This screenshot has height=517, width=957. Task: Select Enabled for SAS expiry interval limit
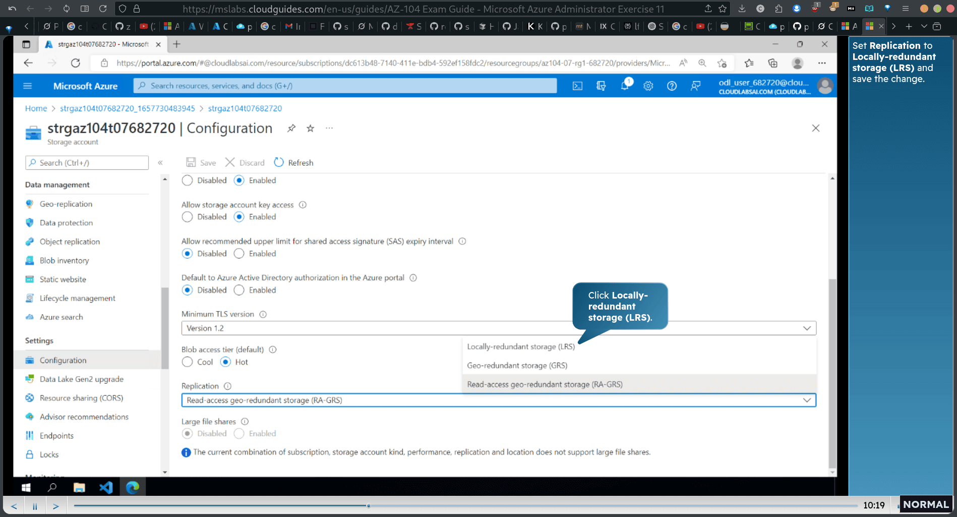239,254
